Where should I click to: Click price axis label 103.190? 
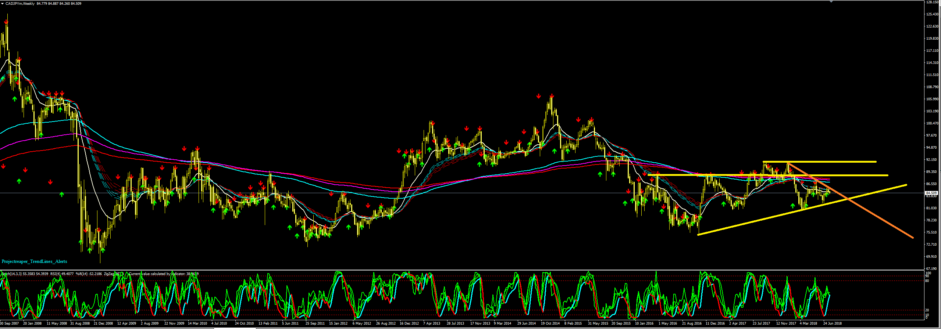932,111
